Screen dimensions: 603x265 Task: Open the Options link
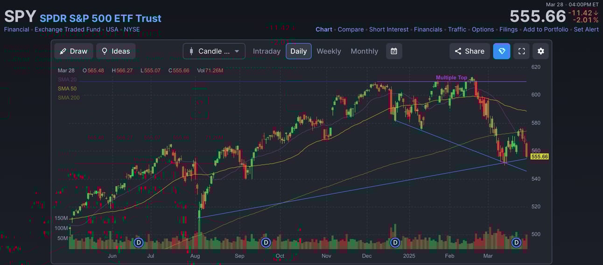(x=483, y=29)
